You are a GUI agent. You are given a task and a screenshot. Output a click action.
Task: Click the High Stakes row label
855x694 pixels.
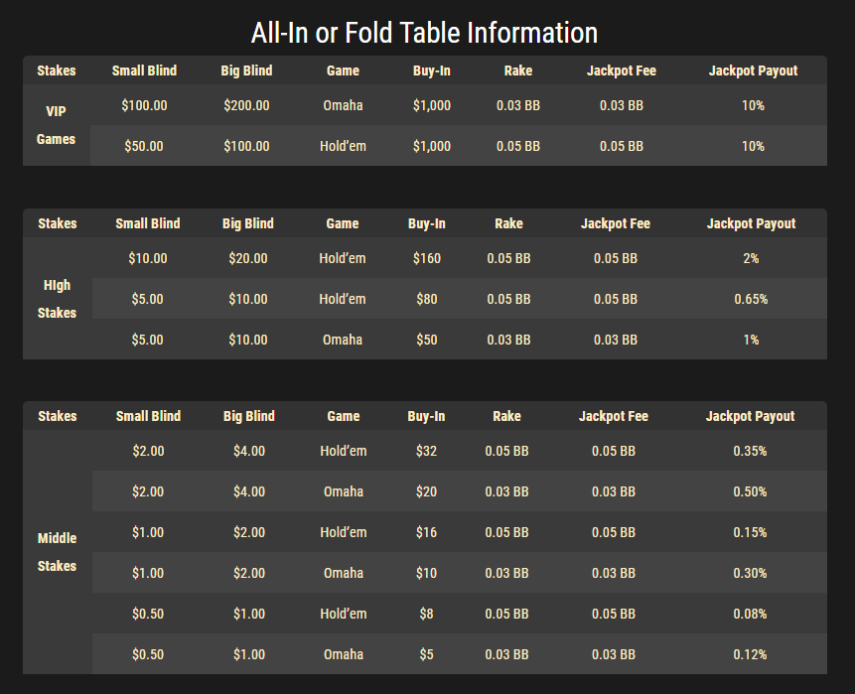pyautogui.click(x=57, y=299)
